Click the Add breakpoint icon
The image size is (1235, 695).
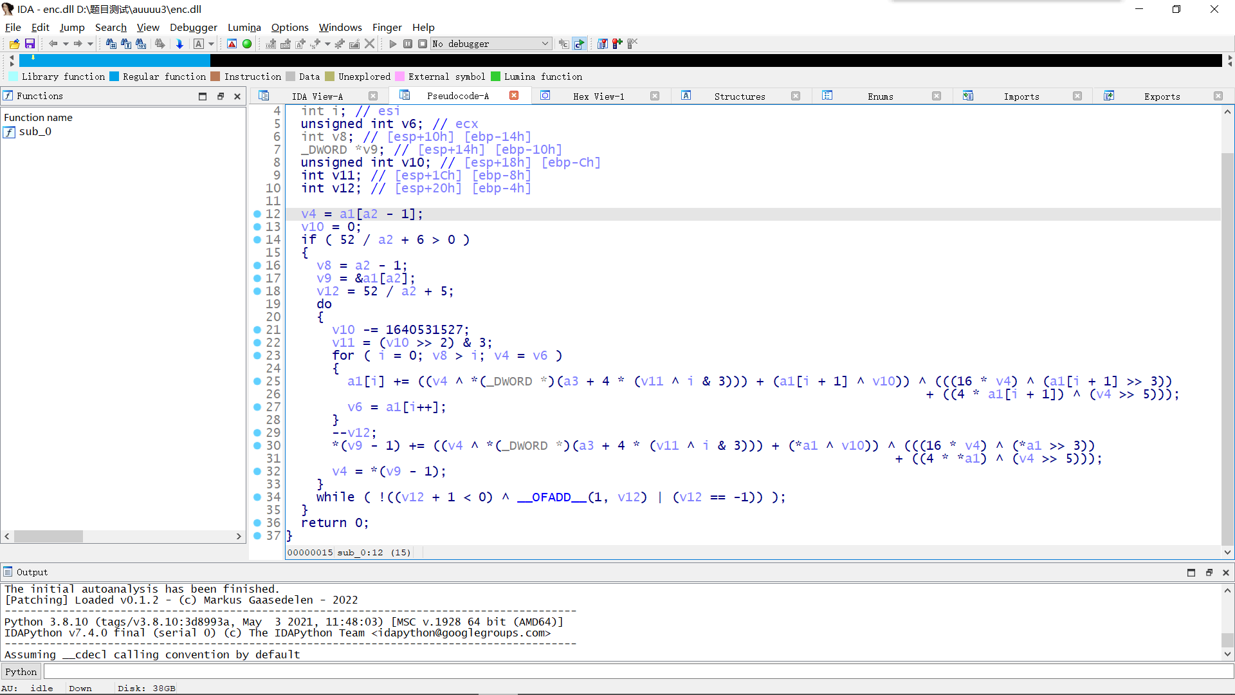tap(616, 44)
